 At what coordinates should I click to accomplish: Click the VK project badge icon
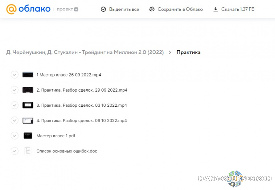76,9
